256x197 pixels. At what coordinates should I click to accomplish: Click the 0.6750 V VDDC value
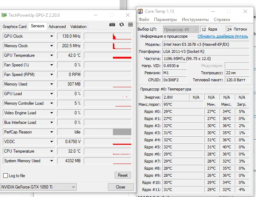tap(69, 142)
